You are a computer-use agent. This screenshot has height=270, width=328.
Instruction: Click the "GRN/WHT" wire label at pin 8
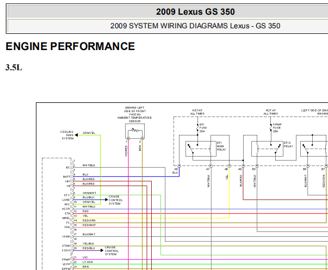pos(89,193)
